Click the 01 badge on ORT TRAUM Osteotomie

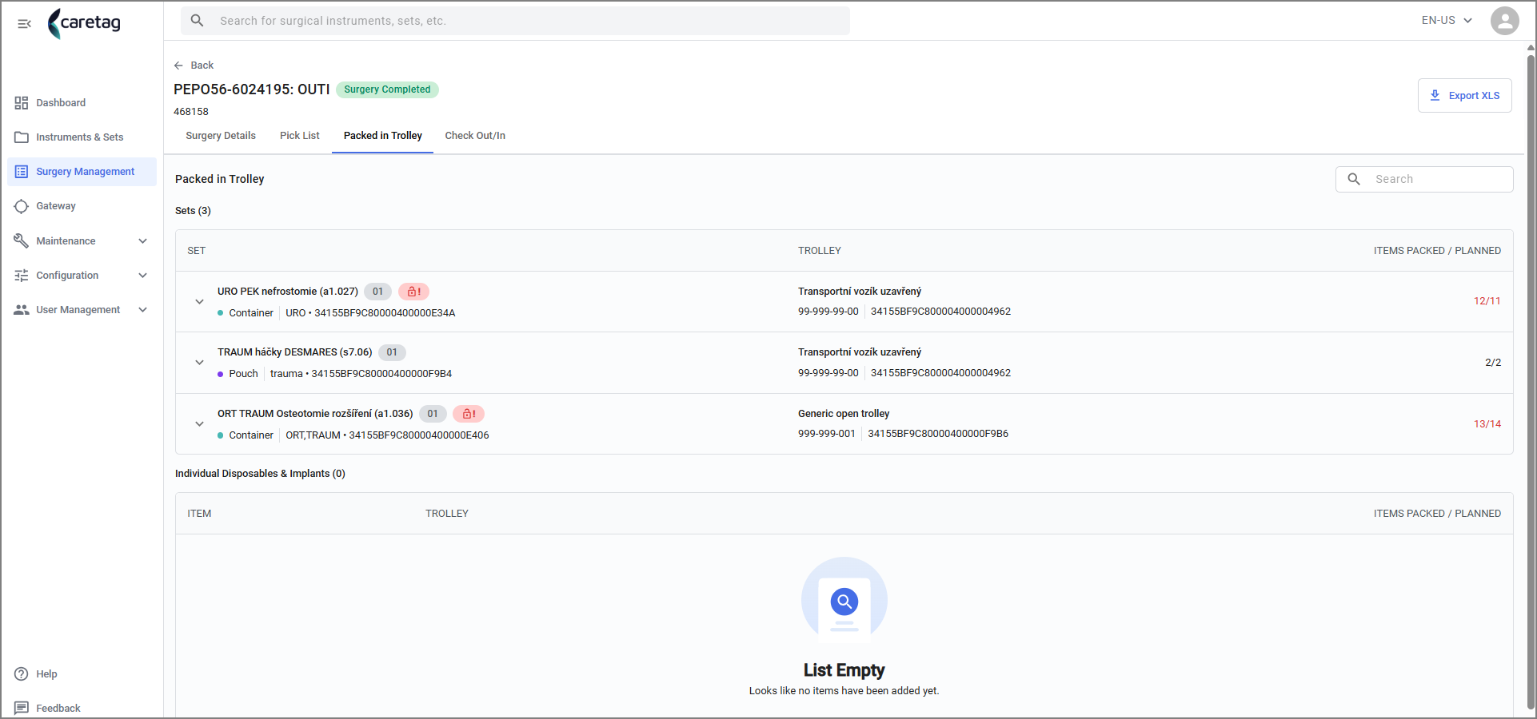click(x=433, y=414)
